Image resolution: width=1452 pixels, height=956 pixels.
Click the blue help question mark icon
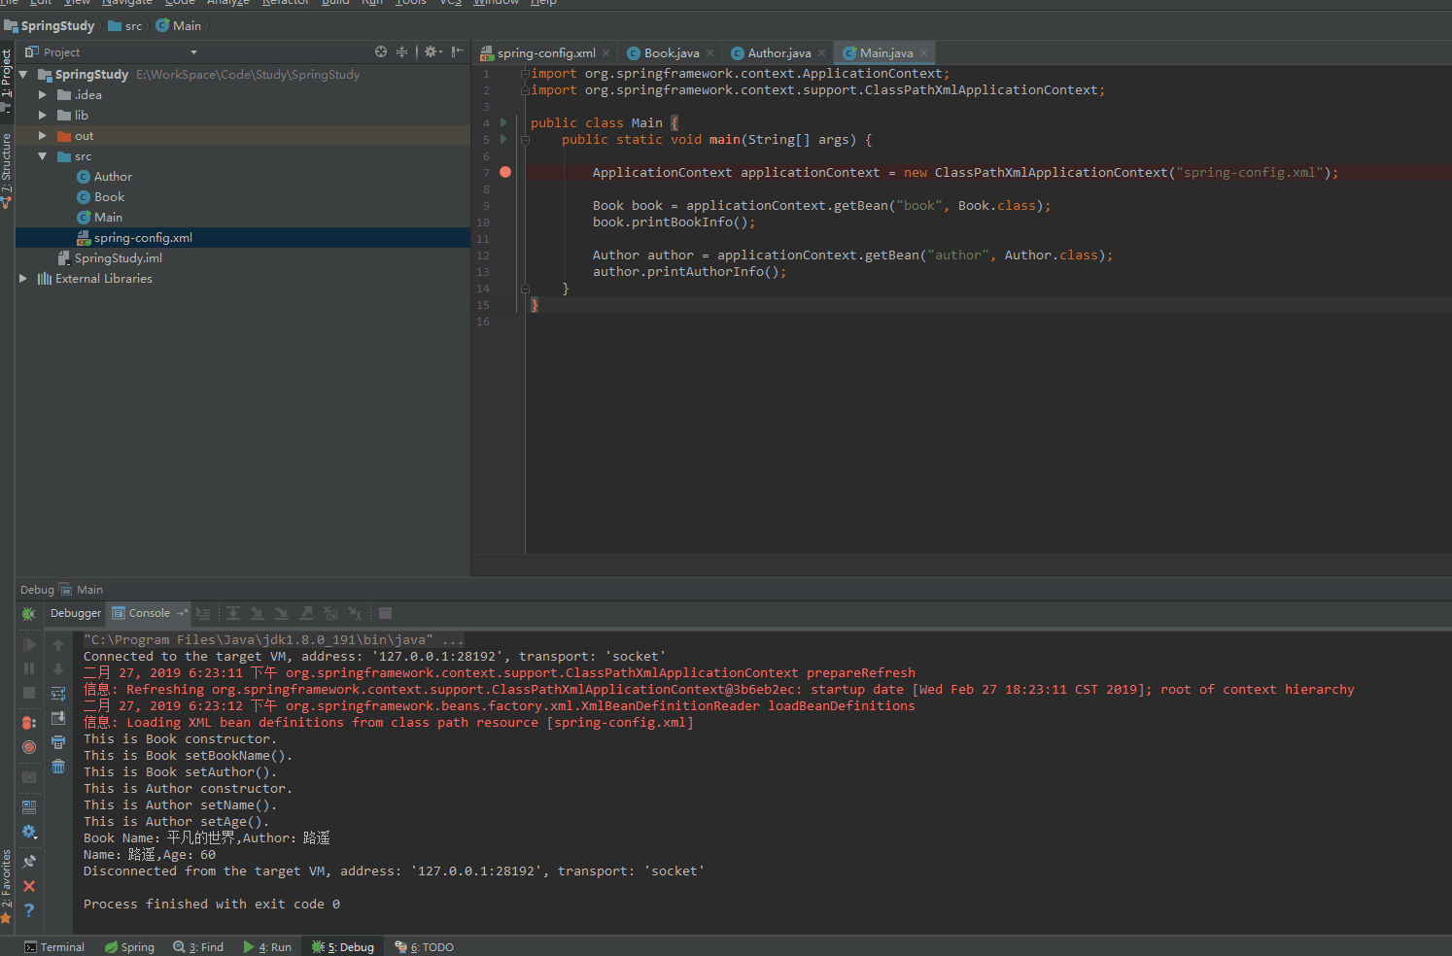(x=29, y=910)
